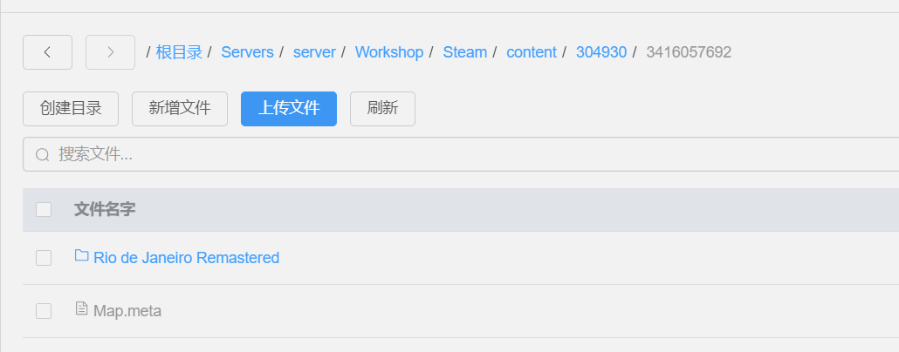Check the Rio de Janeiro Remastered row checkbox
The height and width of the screenshot is (352, 899).
(x=44, y=258)
